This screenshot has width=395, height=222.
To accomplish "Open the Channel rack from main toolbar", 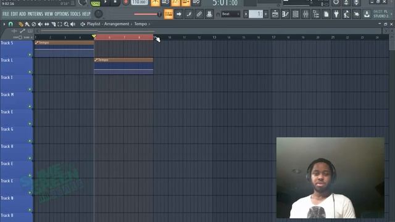I will coord(296,14).
